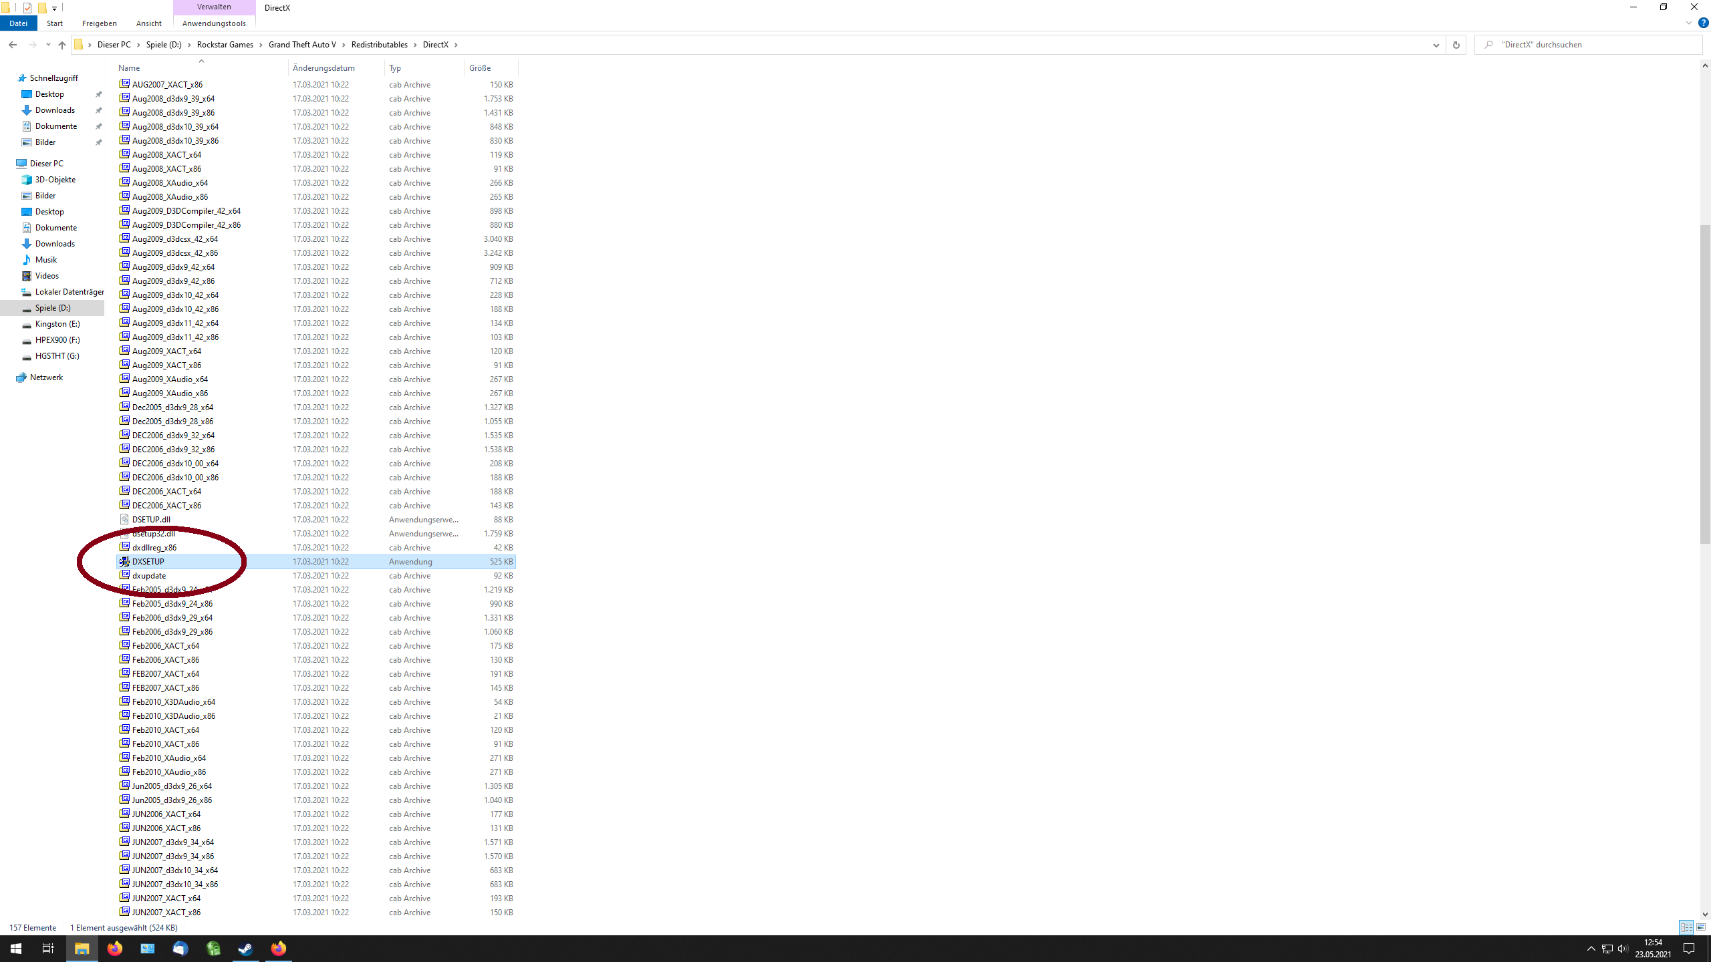Click the Refresh icon next to address bar
The height and width of the screenshot is (962, 1711).
click(1456, 45)
